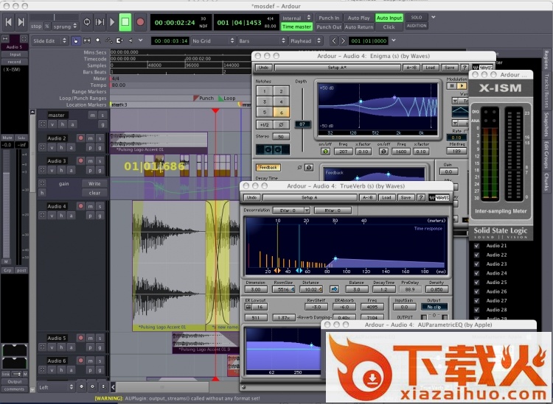Screen dimensions: 553x404
Task: Select notch 6 in Enigma
Action: [281, 113]
